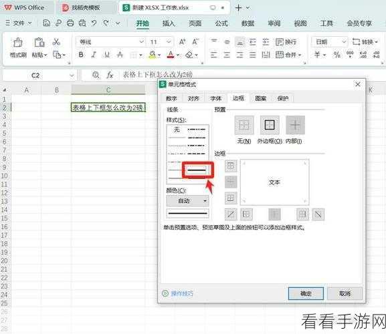Click the Align left icon

(214, 55)
